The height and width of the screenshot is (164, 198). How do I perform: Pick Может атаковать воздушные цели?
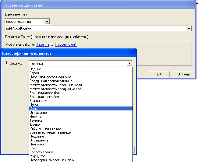81,89
